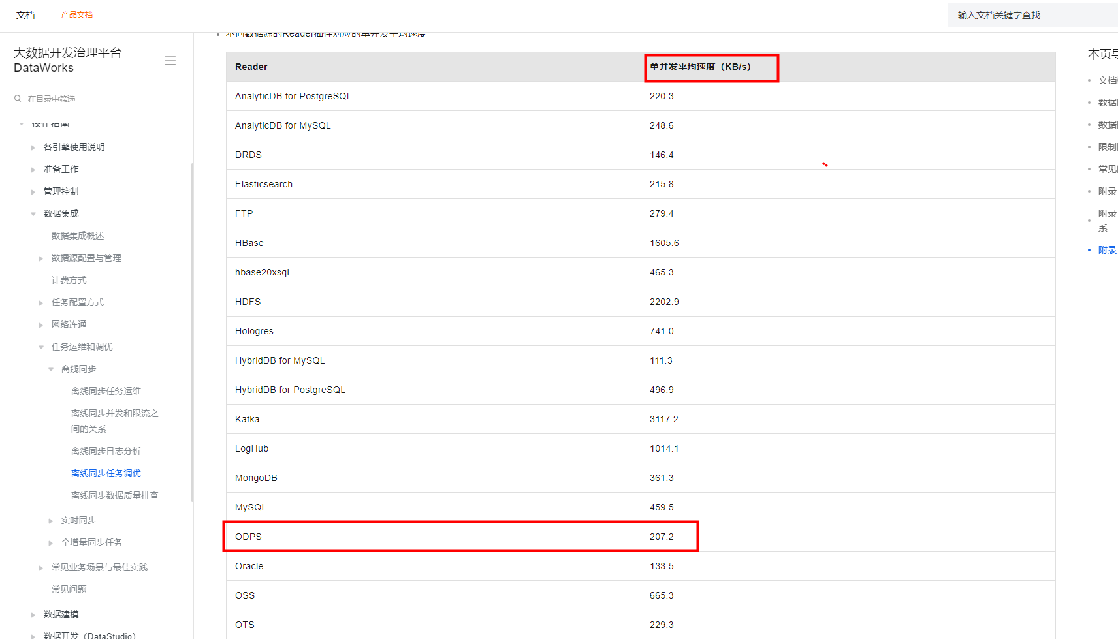Open 离线同步任务运维 page
This screenshot has height=639, width=1118.
106,391
